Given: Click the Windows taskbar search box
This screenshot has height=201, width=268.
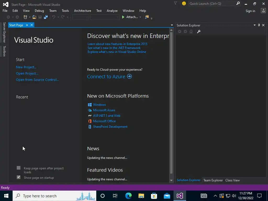Looking at the screenshot, I should click(54, 196).
